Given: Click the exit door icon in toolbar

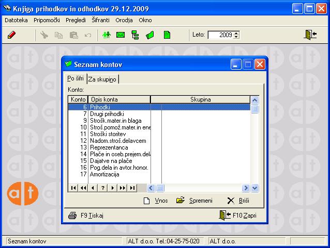Looking at the screenshot, I should click(310, 35).
